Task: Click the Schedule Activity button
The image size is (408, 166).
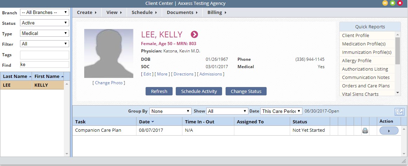Action: coord(199,91)
